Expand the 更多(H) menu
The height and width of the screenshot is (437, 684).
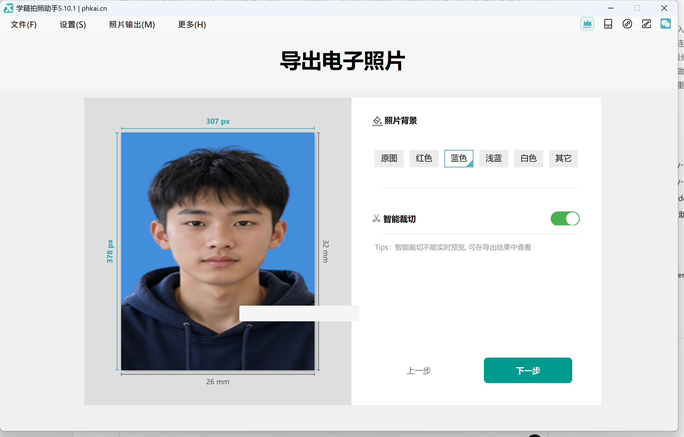[192, 24]
